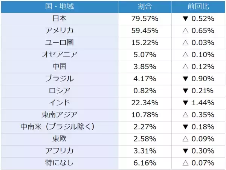This screenshot has height=170, width=226.
Task: Select the ブラジル region cell
Action: 60,79
